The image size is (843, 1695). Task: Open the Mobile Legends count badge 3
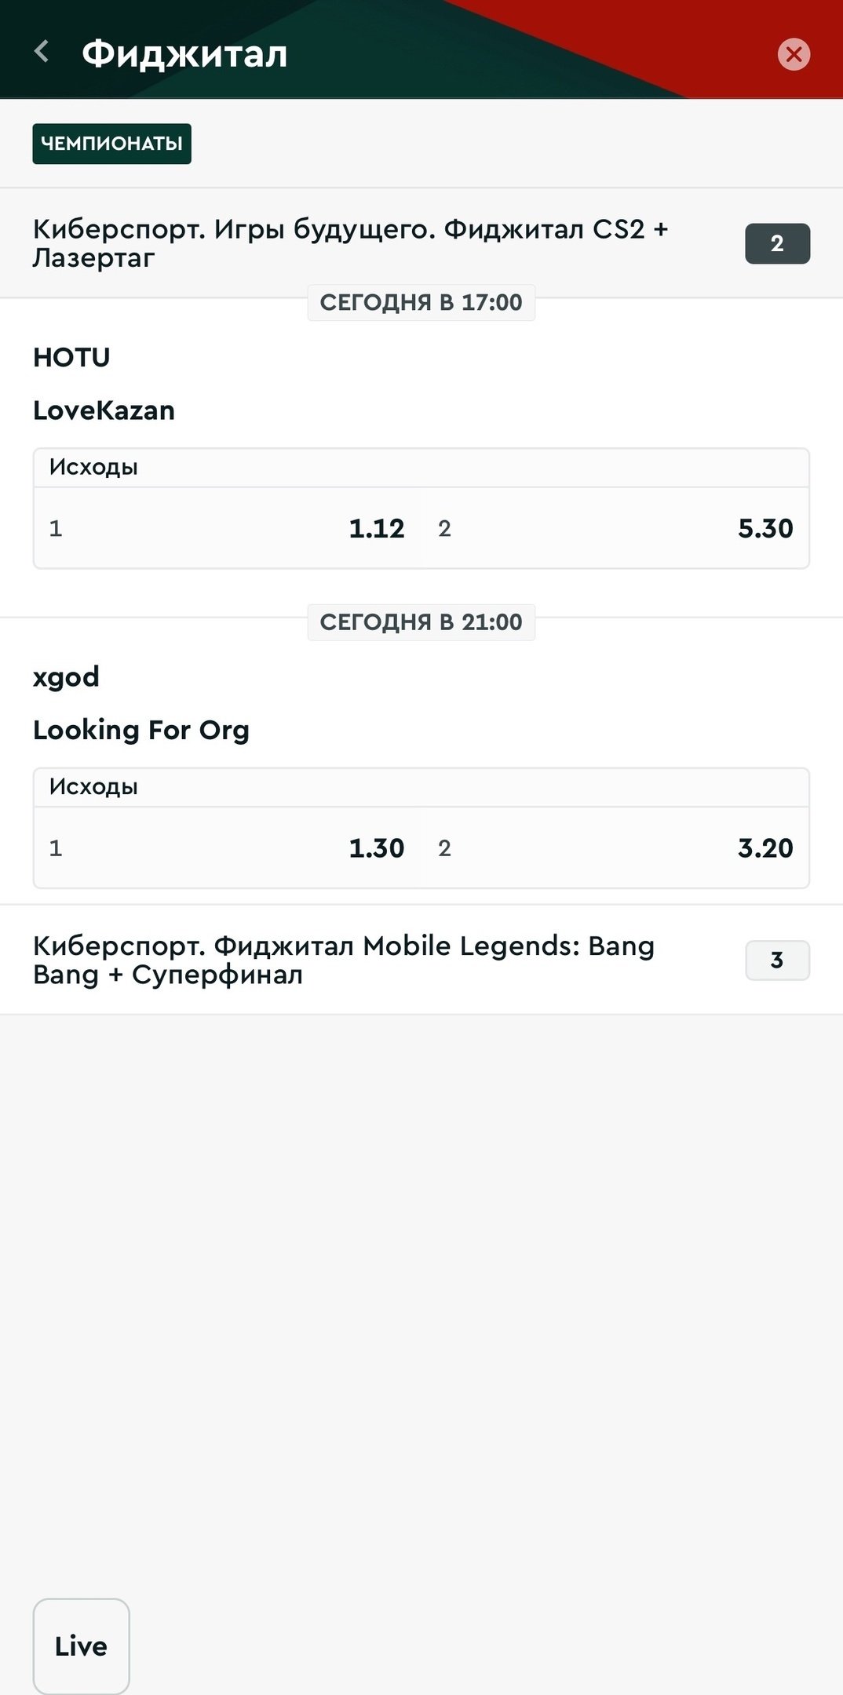pos(777,960)
